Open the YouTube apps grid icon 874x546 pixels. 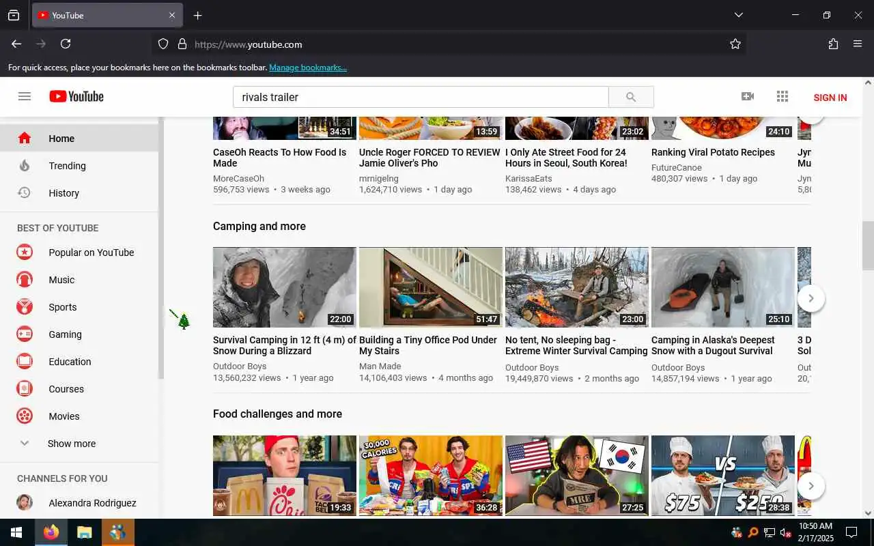pos(783,96)
